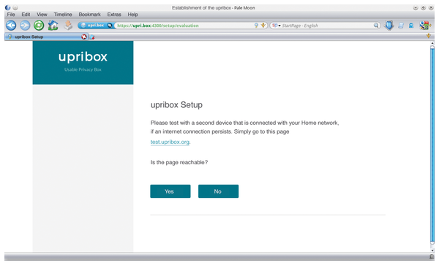Click the 'Usable Privacy Box' subtitle text
The height and width of the screenshot is (265, 439).
(83, 69)
